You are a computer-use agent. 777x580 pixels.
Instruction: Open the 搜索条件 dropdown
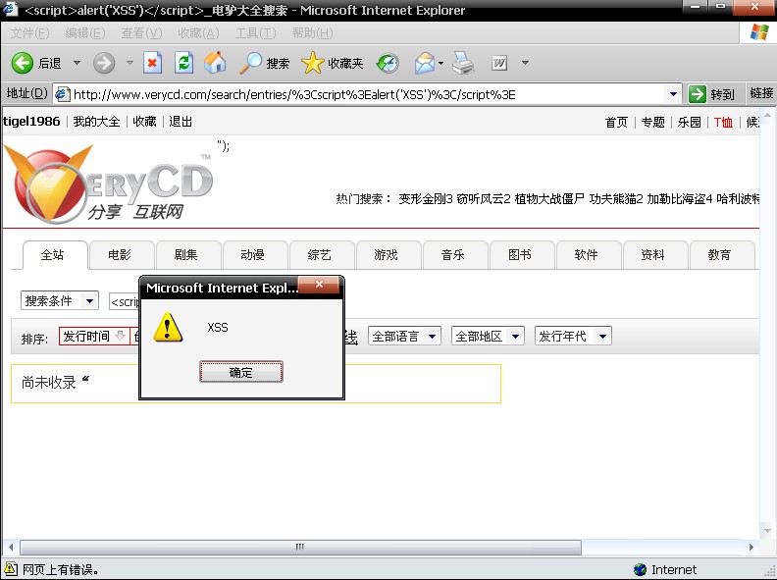pos(60,300)
